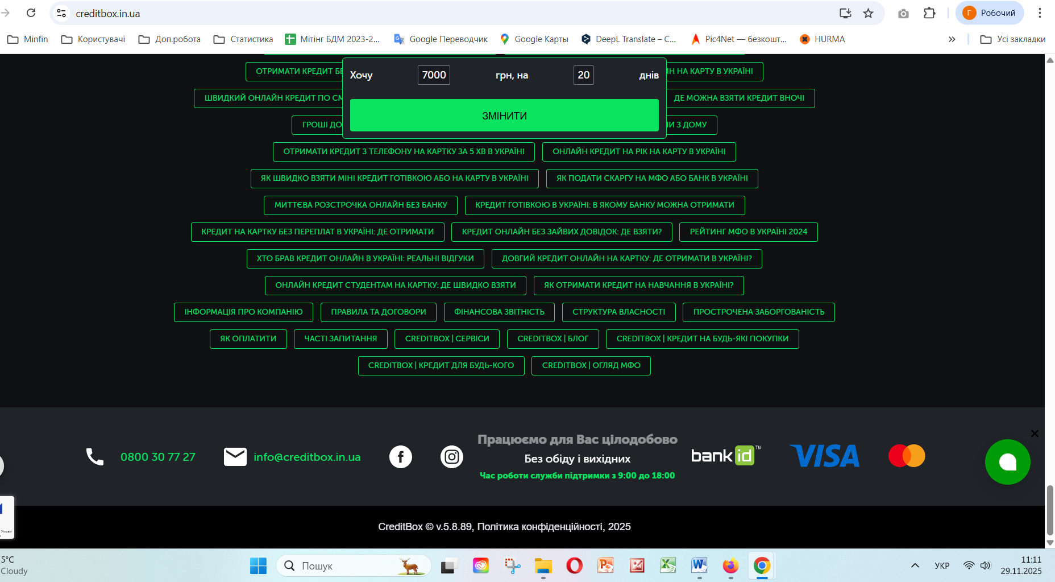Open ЧАСТІ ЗАПИТАННЯ page
The image size is (1055, 582).
point(340,339)
